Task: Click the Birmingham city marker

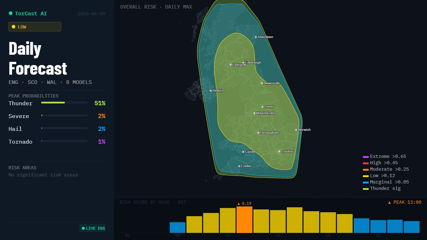Action: click(x=258, y=133)
